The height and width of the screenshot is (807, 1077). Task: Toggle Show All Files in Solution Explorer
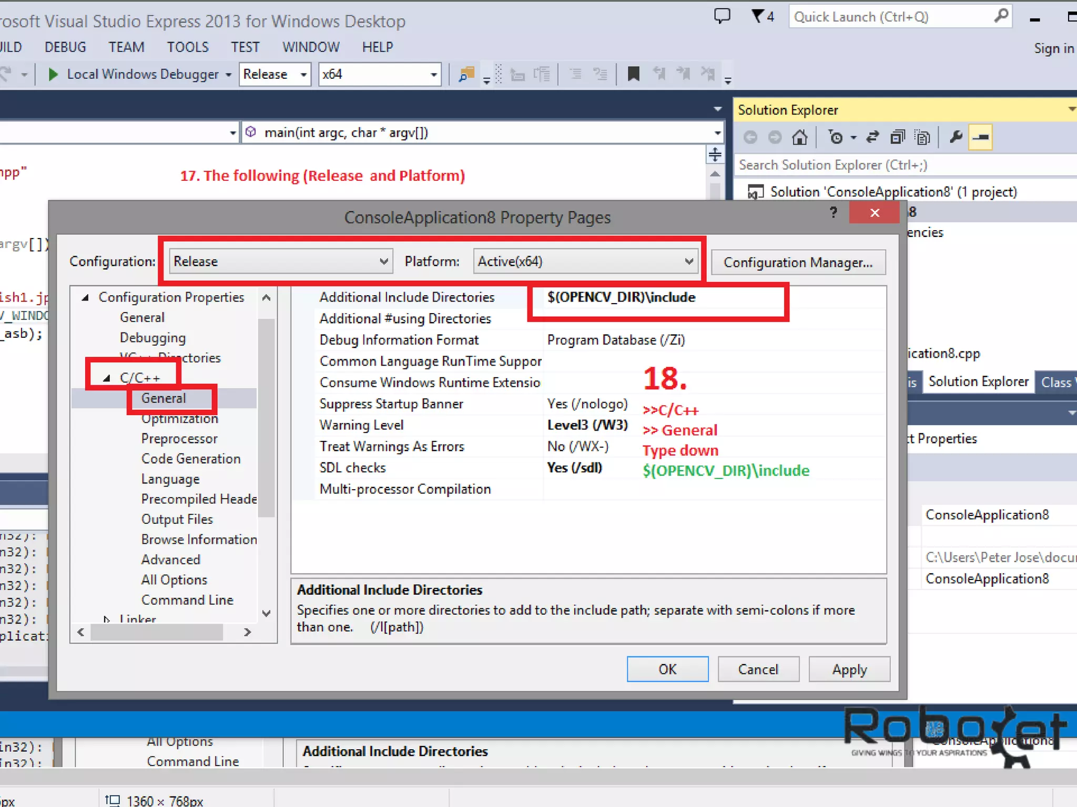click(922, 138)
